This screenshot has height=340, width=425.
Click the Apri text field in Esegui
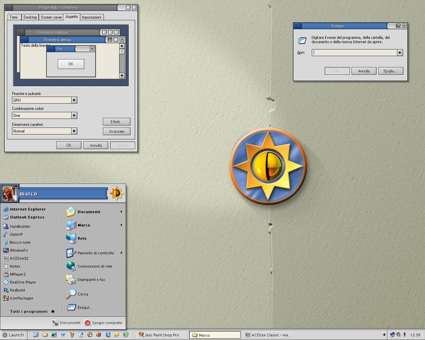(354, 53)
